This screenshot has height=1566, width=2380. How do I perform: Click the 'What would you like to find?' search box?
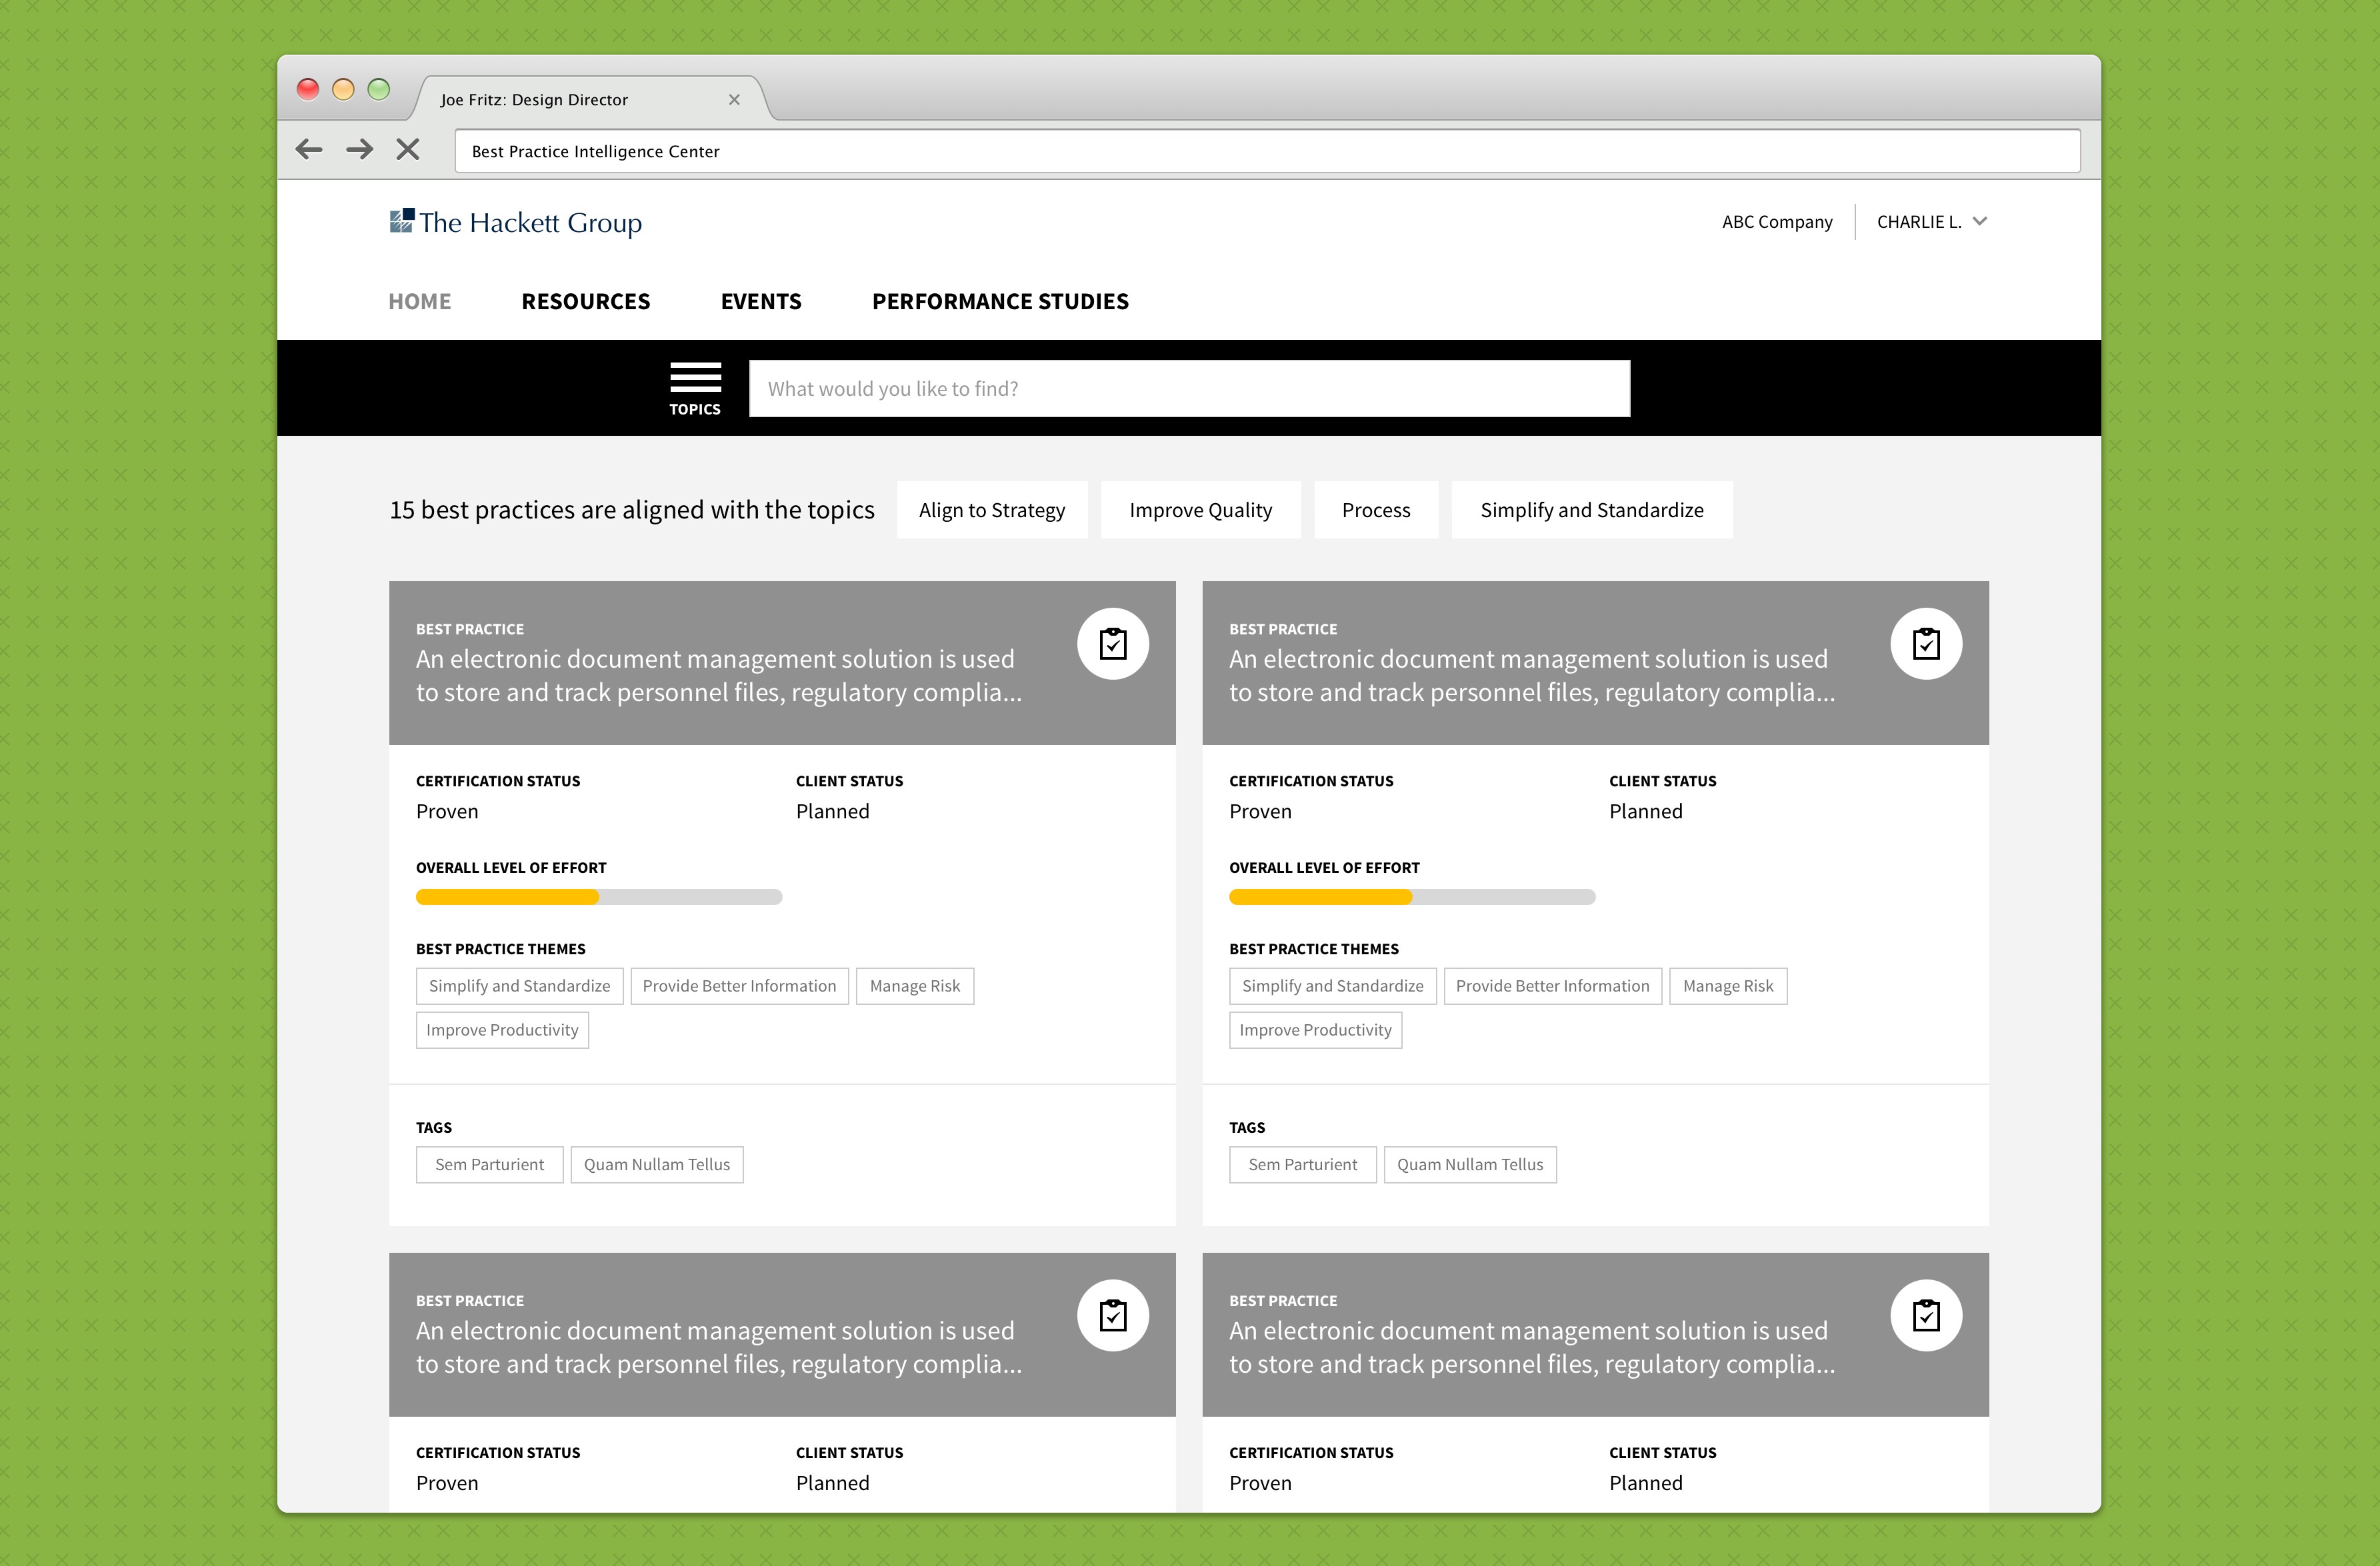pos(1189,389)
